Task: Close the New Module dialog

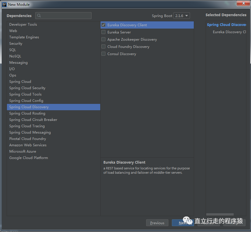Action: [243, 3]
